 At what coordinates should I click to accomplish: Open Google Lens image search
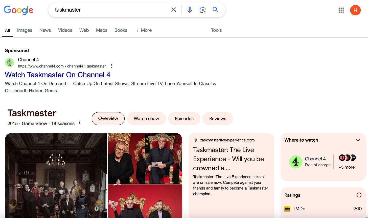(202, 10)
